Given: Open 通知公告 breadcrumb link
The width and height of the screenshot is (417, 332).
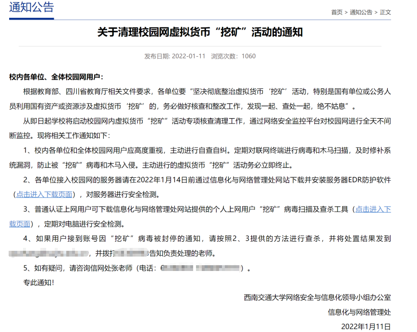Looking at the screenshot, I should (x=361, y=12).
